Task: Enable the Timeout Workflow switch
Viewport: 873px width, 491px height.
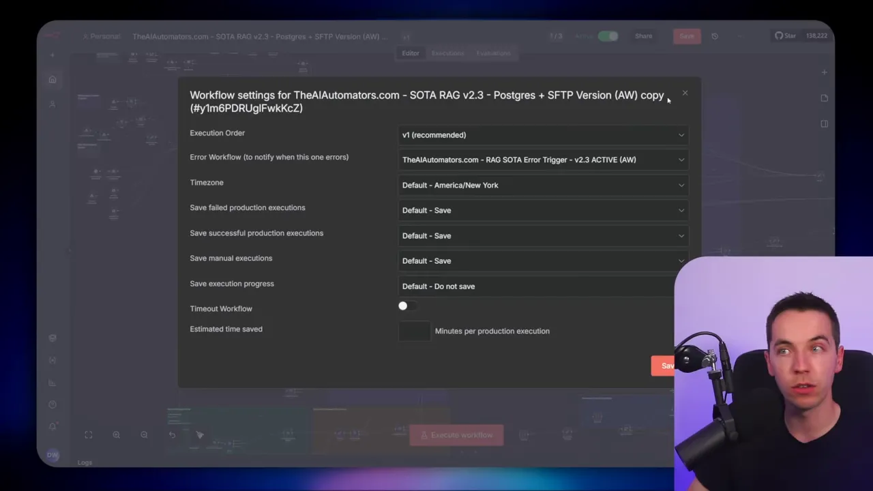Action: [407, 306]
